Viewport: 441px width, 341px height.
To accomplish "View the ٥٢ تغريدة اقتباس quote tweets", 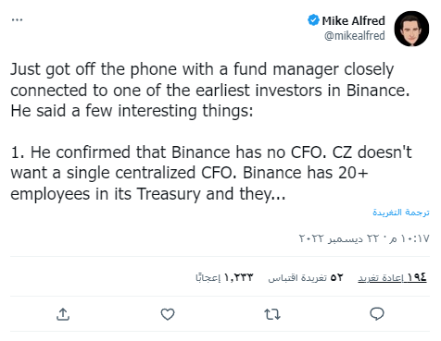I will click(306, 277).
